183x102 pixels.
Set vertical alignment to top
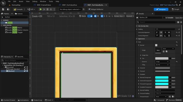pos(157,36)
